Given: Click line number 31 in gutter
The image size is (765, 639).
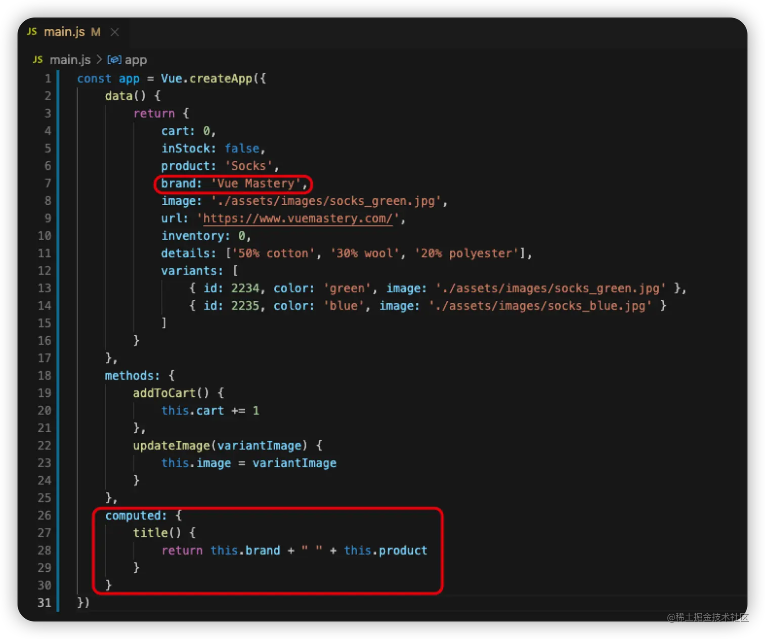Looking at the screenshot, I should click(45, 603).
